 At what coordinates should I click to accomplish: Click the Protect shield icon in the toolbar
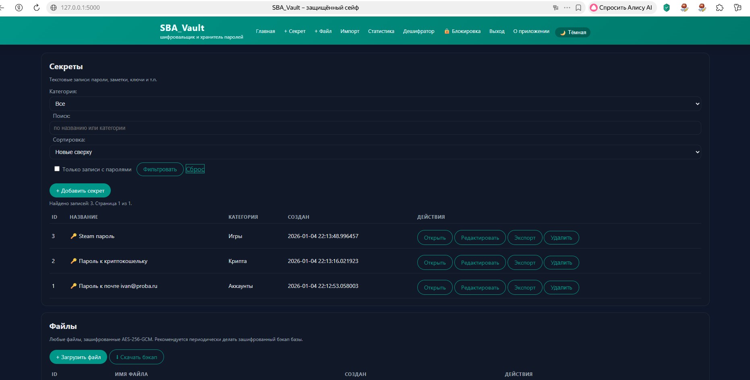tap(667, 8)
